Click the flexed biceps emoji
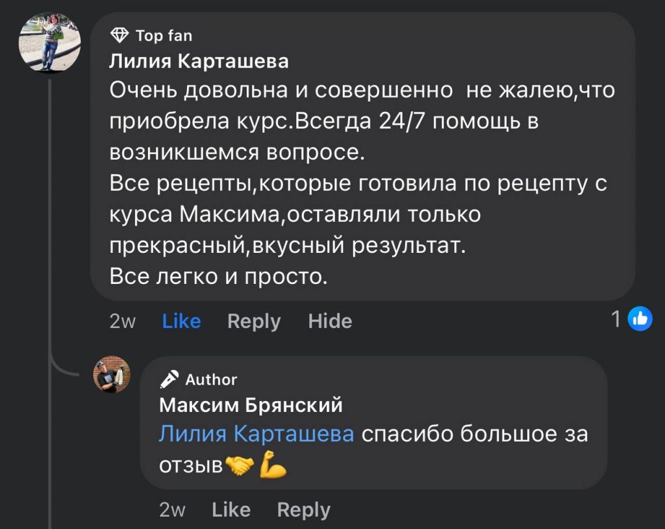This screenshot has width=665, height=529. tap(273, 465)
